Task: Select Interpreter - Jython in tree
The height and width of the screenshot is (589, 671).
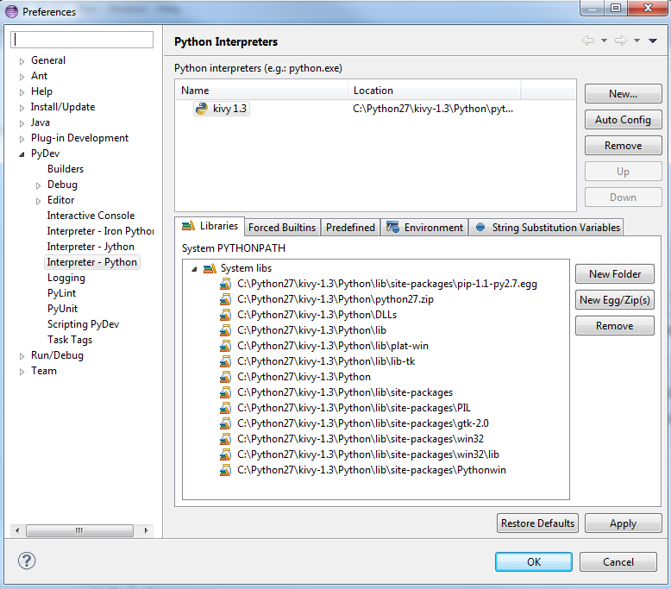Action: click(91, 247)
